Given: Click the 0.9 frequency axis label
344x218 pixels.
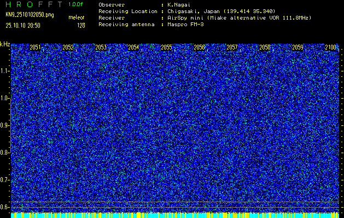Looking at the screenshot, I should 5,125.
